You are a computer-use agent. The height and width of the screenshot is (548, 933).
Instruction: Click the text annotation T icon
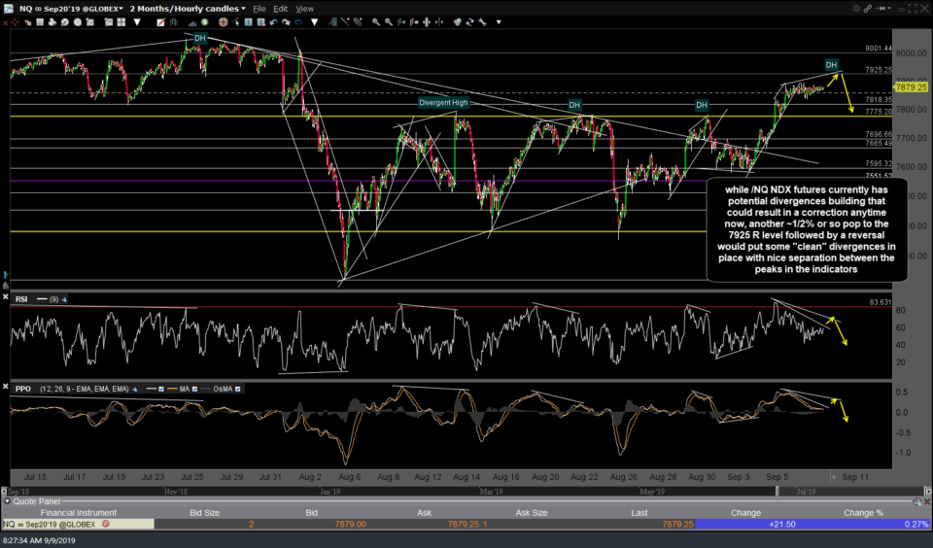click(249, 22)
